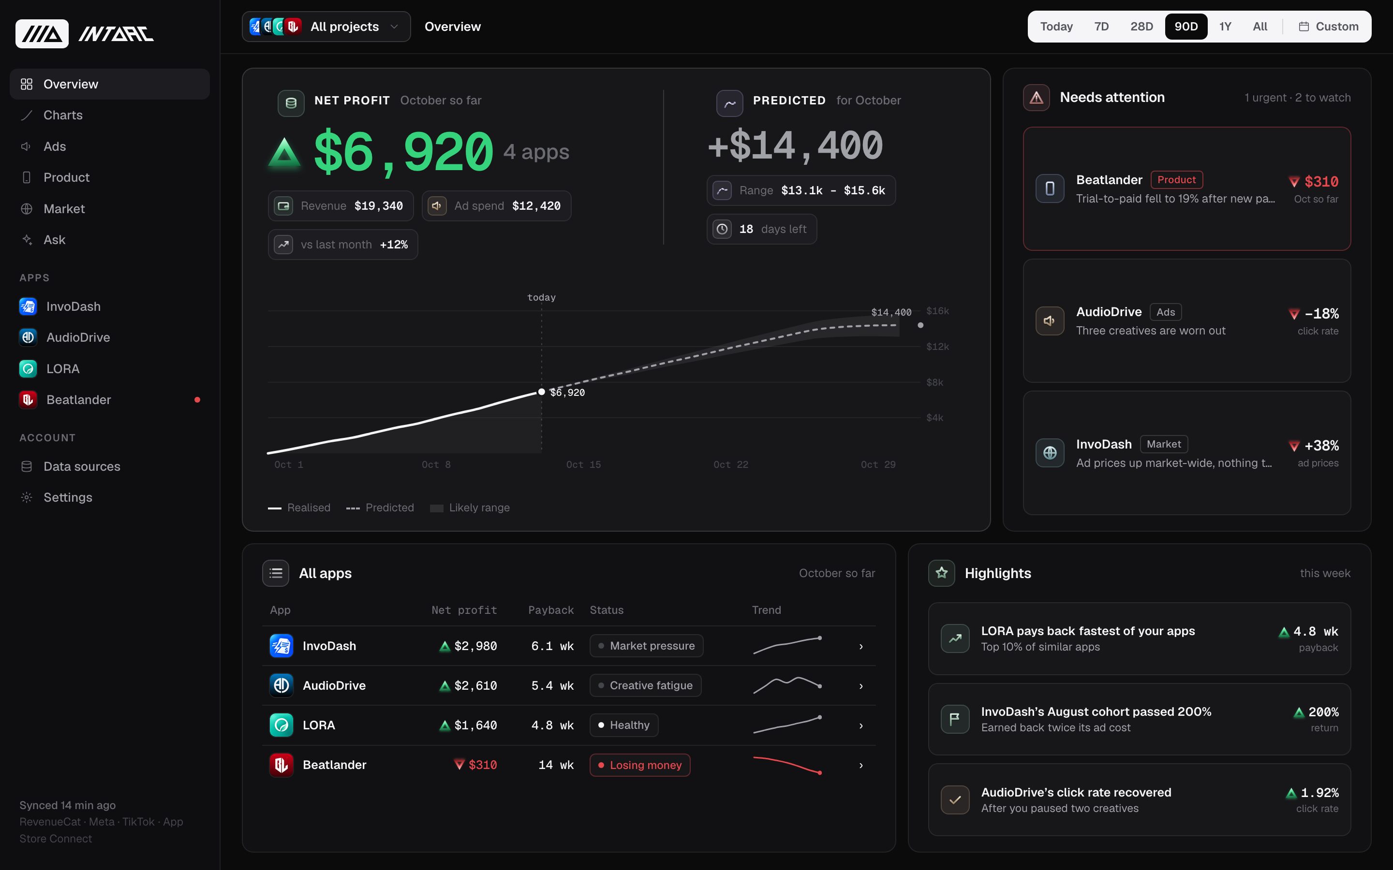Click the Needs attention warning icon
Image resolution: width=1393 pixels, height=870 pixels.
pyautogui.click(x=1036, y=97)
